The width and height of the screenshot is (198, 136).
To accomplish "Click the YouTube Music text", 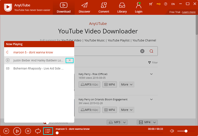I will coord(95,41).
